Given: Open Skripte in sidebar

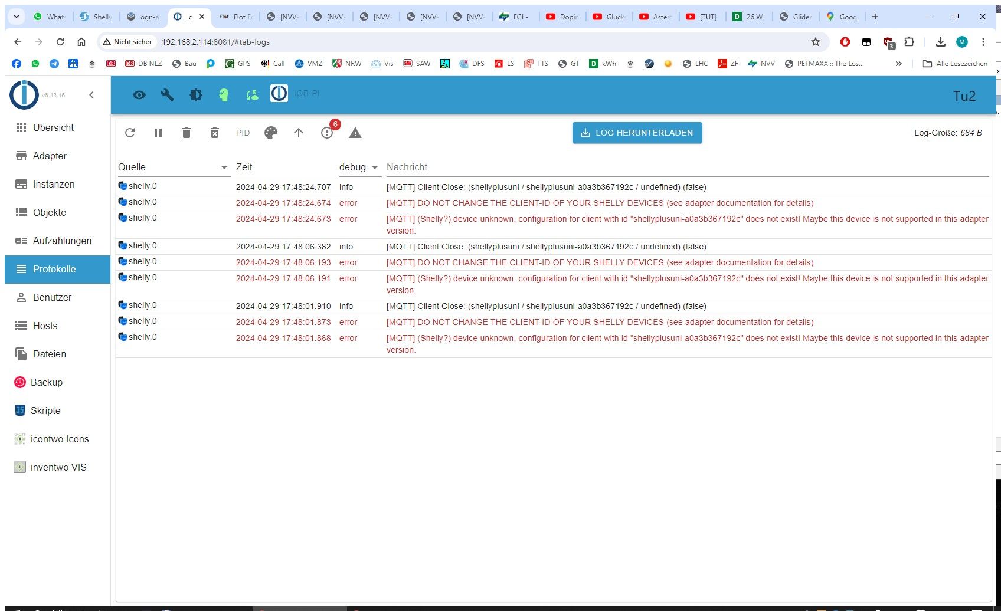Looking at the screenshot, I should click(57, 410).
